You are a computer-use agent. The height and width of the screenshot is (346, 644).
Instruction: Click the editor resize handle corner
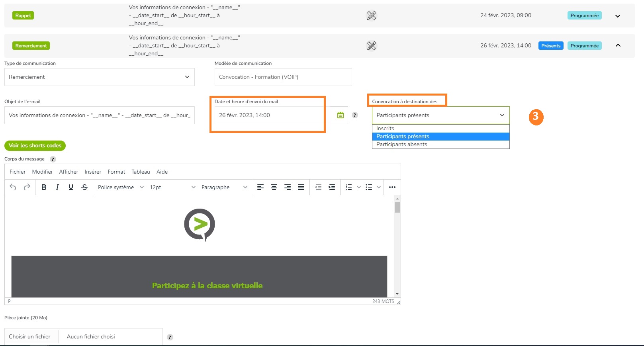point(398,302)
